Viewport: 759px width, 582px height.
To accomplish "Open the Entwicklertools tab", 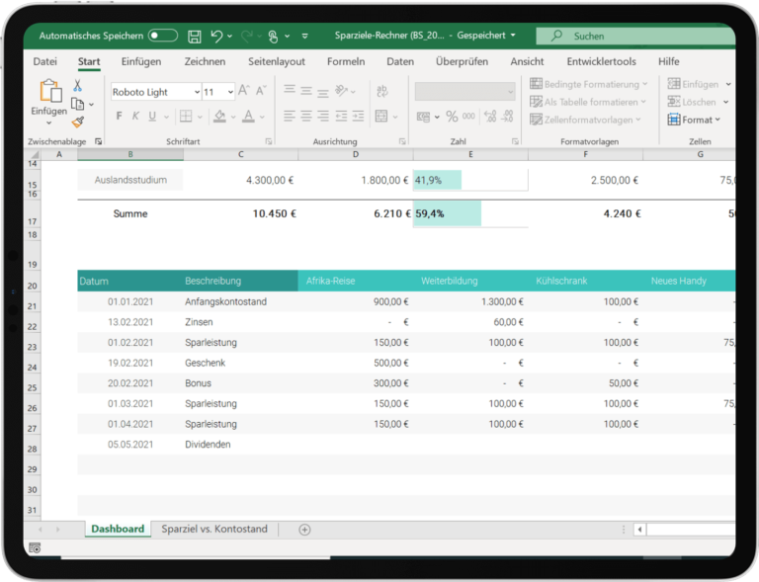I will coord(601,61).
